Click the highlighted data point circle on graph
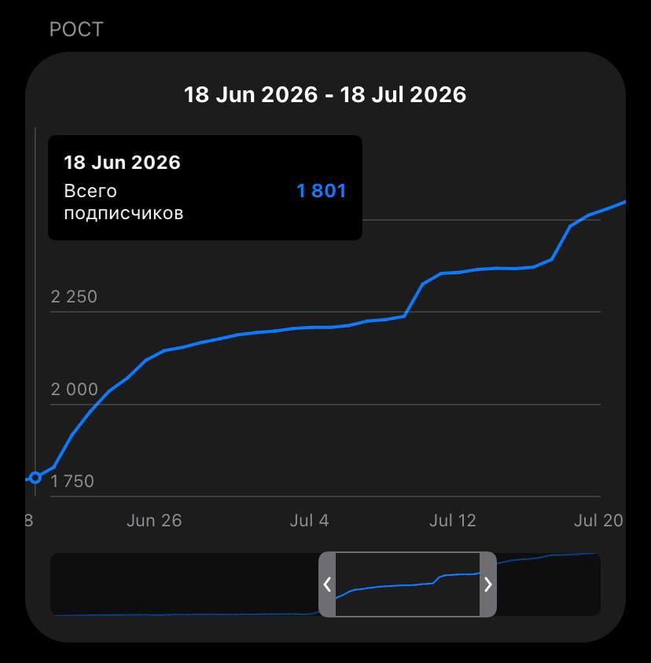Screen dimensions: 651x663 (35, 478)
